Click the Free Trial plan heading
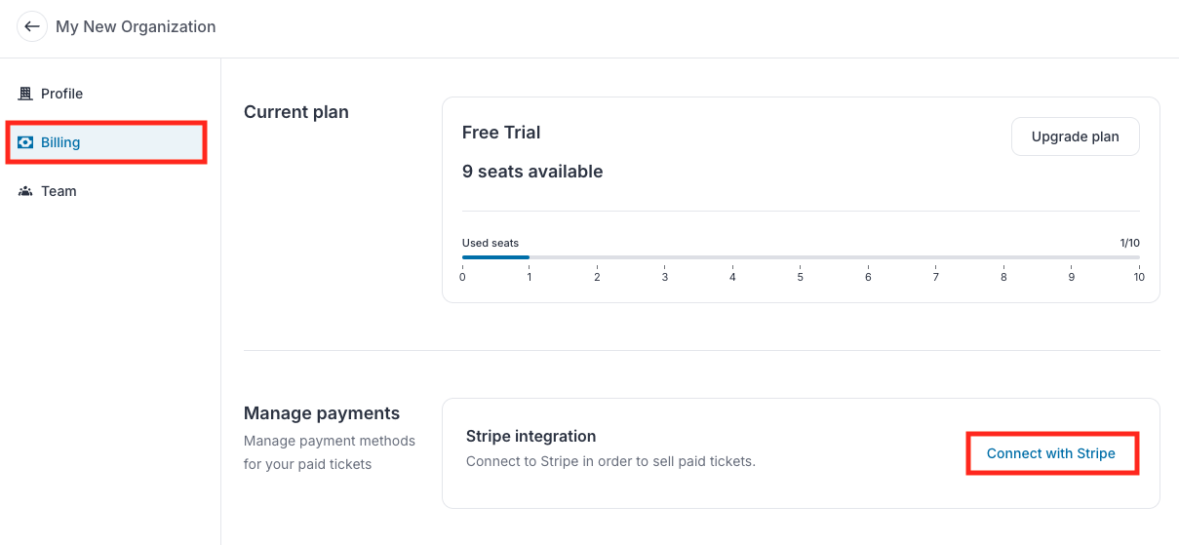Screen dimensions: 1179x545 [501, 133]
